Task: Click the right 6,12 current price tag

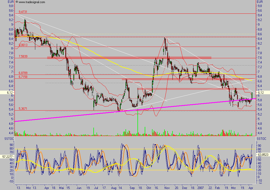Action: [x=259, y=92]
